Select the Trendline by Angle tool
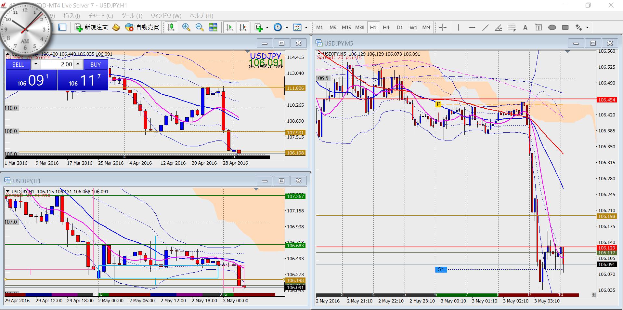623x310 pixels. tap(499, 27)
